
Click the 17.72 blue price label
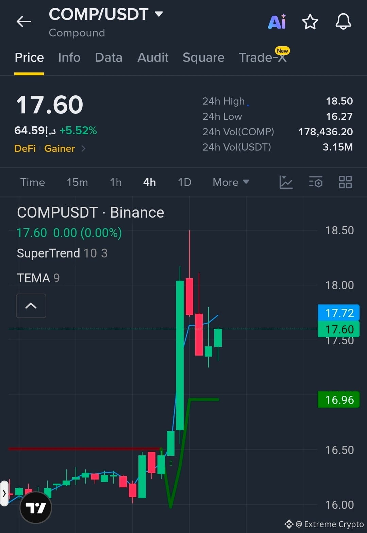pos(339,313)
